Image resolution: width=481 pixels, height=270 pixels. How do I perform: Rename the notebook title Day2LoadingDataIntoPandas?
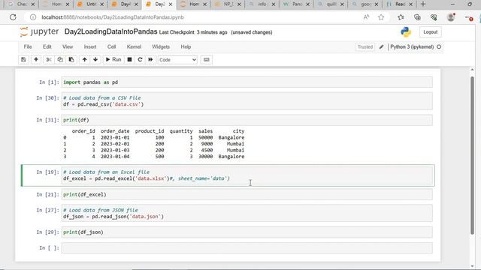(110, 31)
